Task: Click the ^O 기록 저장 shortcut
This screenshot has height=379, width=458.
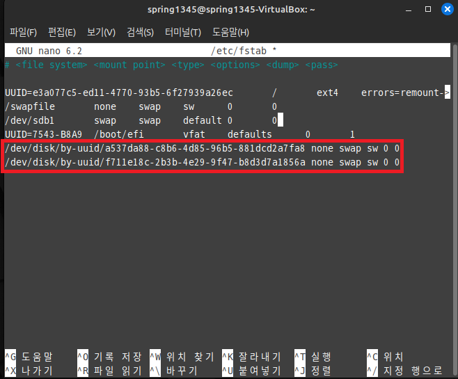Action: [109, 357]
